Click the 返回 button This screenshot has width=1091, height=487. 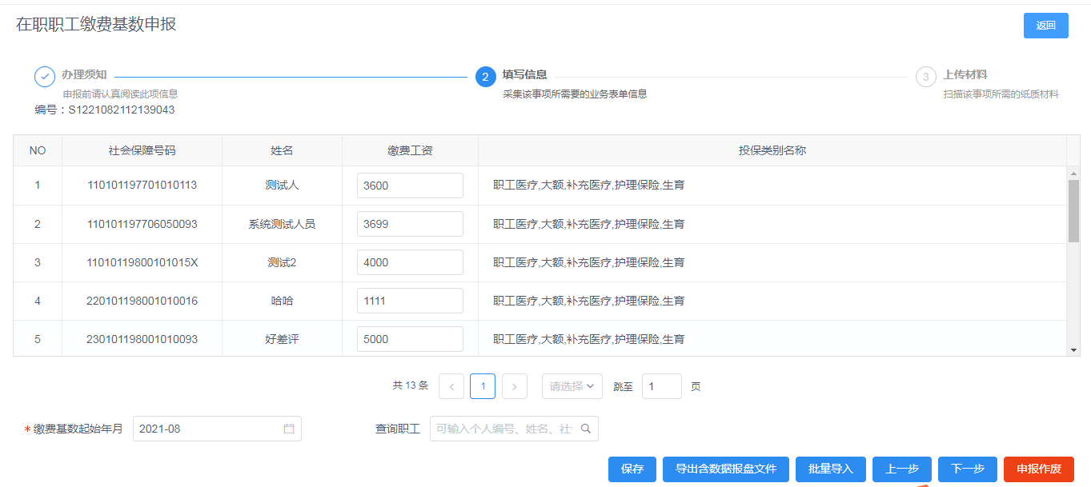click(x=1045, y=26)
